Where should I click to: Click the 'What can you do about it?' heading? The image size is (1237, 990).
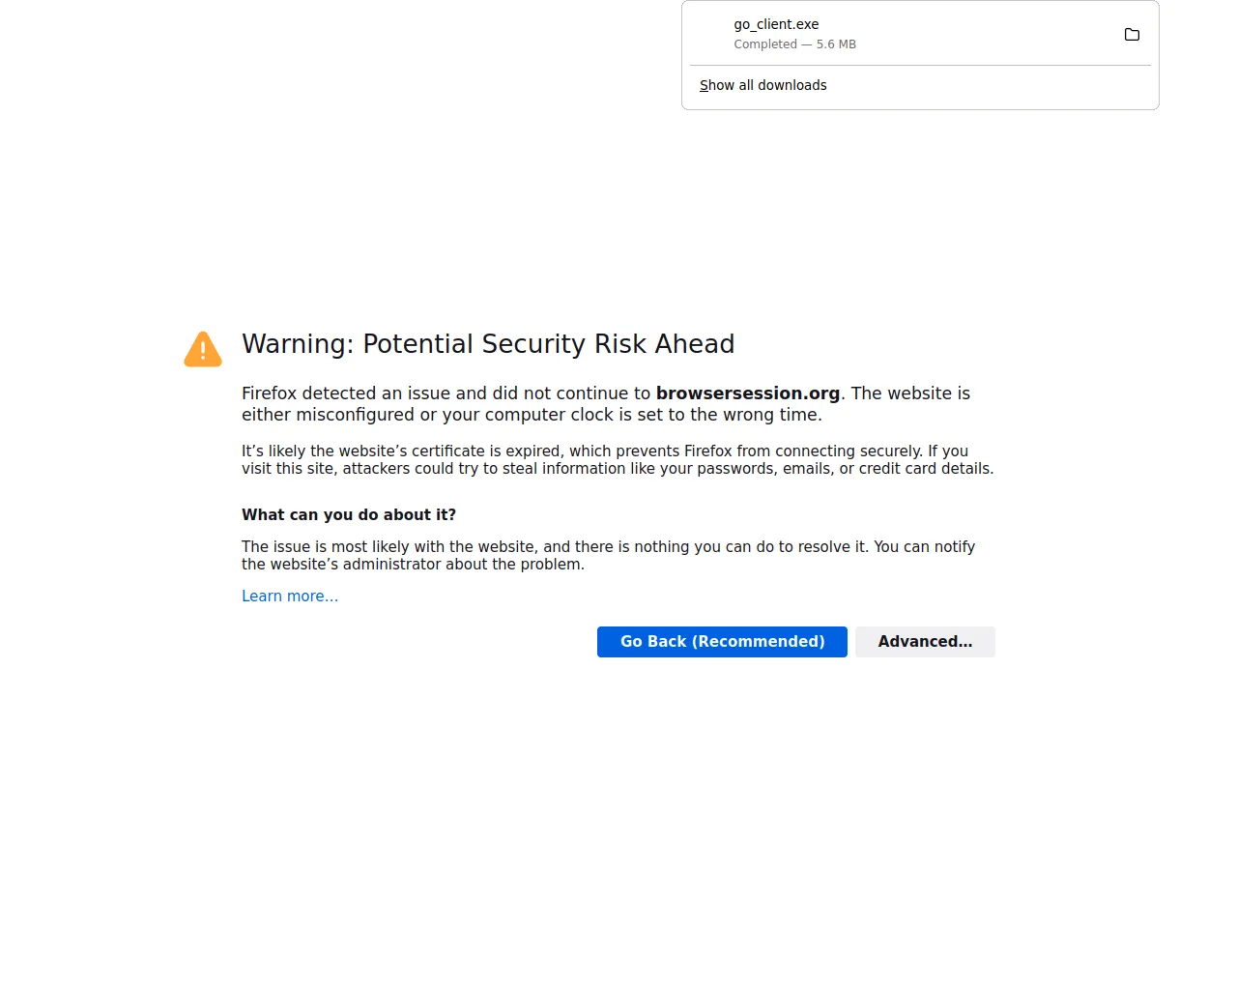pos(349,515)
